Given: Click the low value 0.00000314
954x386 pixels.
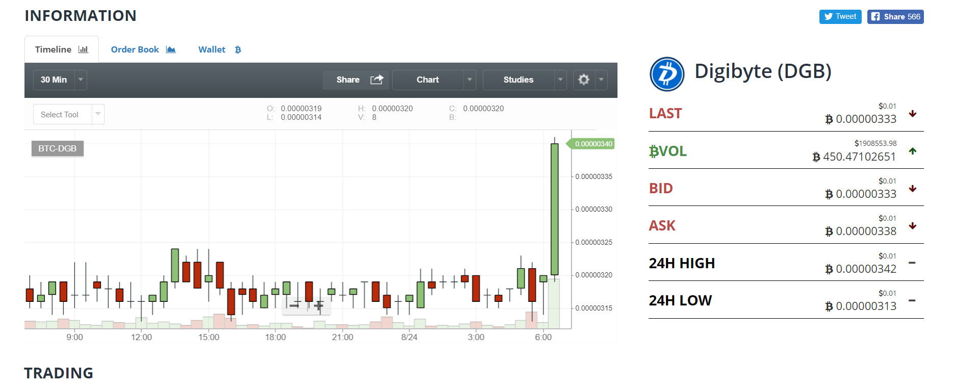Looking at the screenshot, I should click(301, 117).
